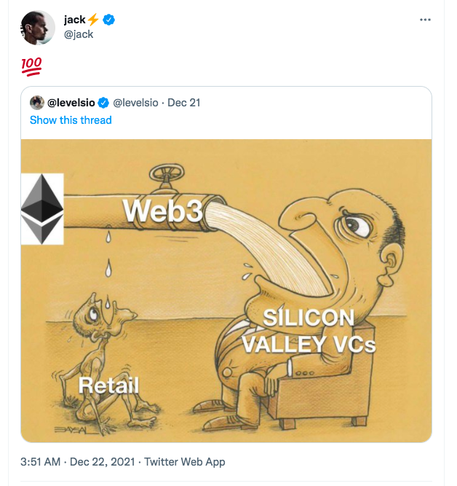This screenshot has height=486, width=457.
Task: Click the Ethereum logo in the meme
Action: click(x=41, y=209)
